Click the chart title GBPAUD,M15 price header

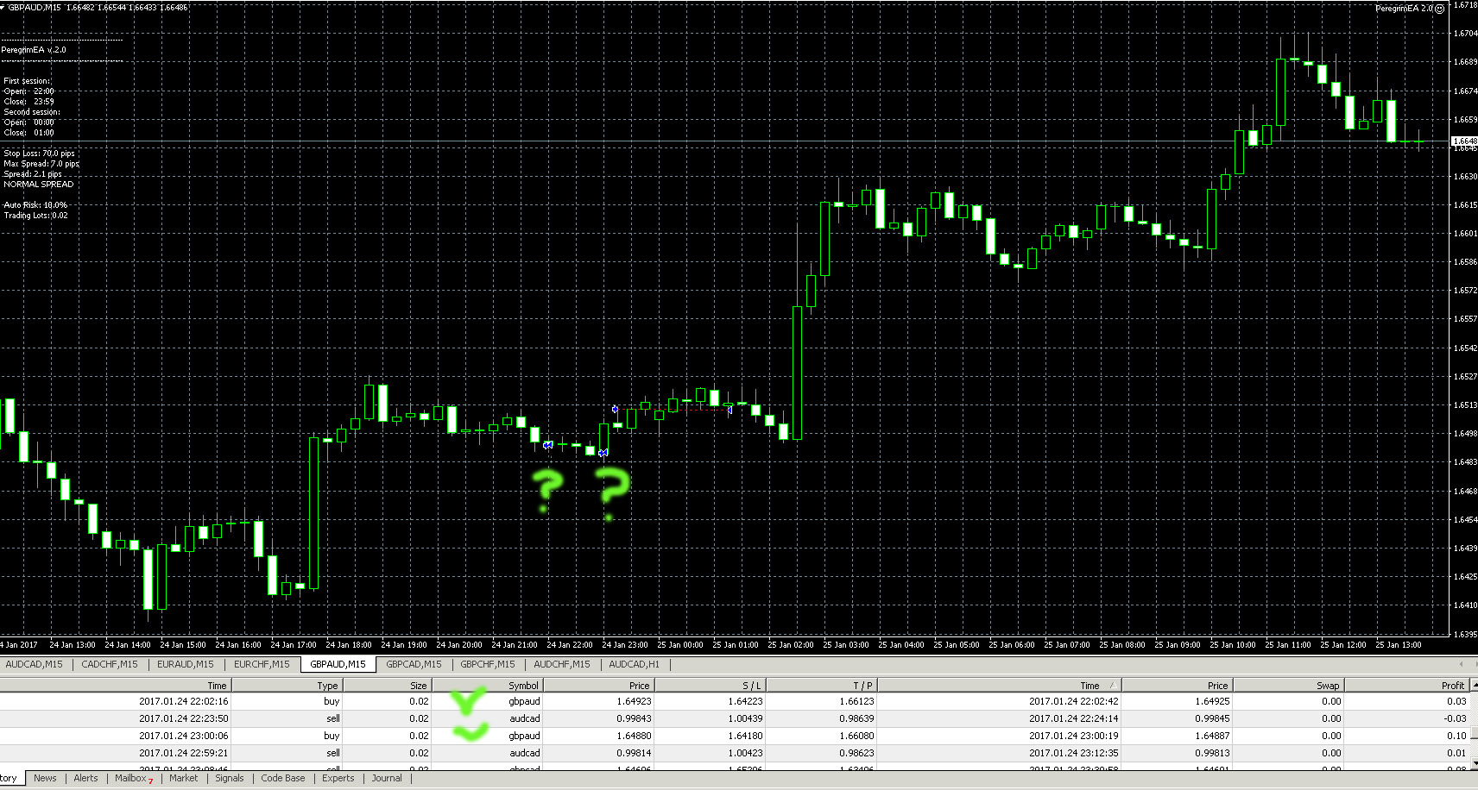click(x=97, y=7)
